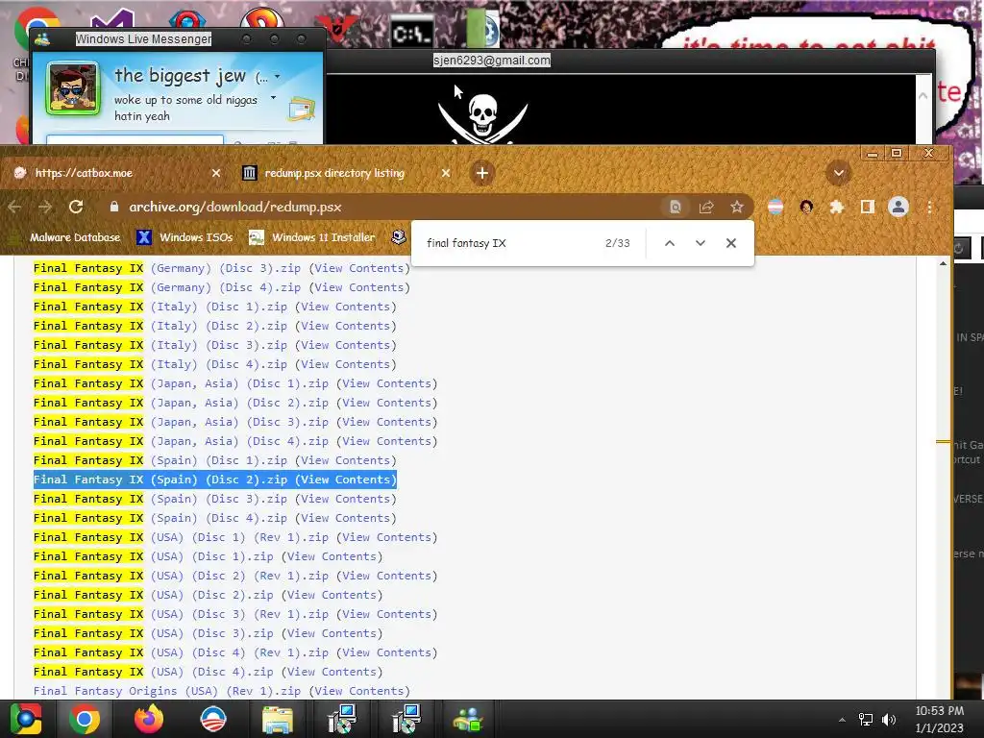
Task: Close the catbox.moe tab
Action: (216, 173)
